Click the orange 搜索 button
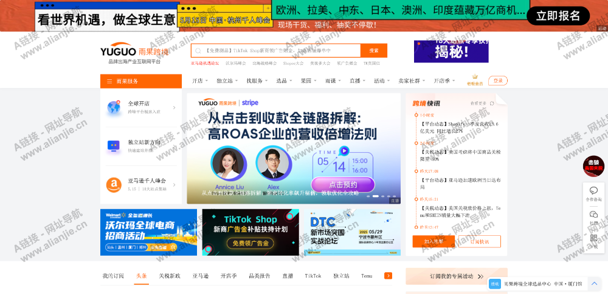Image resolution: width=608 pixels, height=294 pixels. (x=374, y=51)
